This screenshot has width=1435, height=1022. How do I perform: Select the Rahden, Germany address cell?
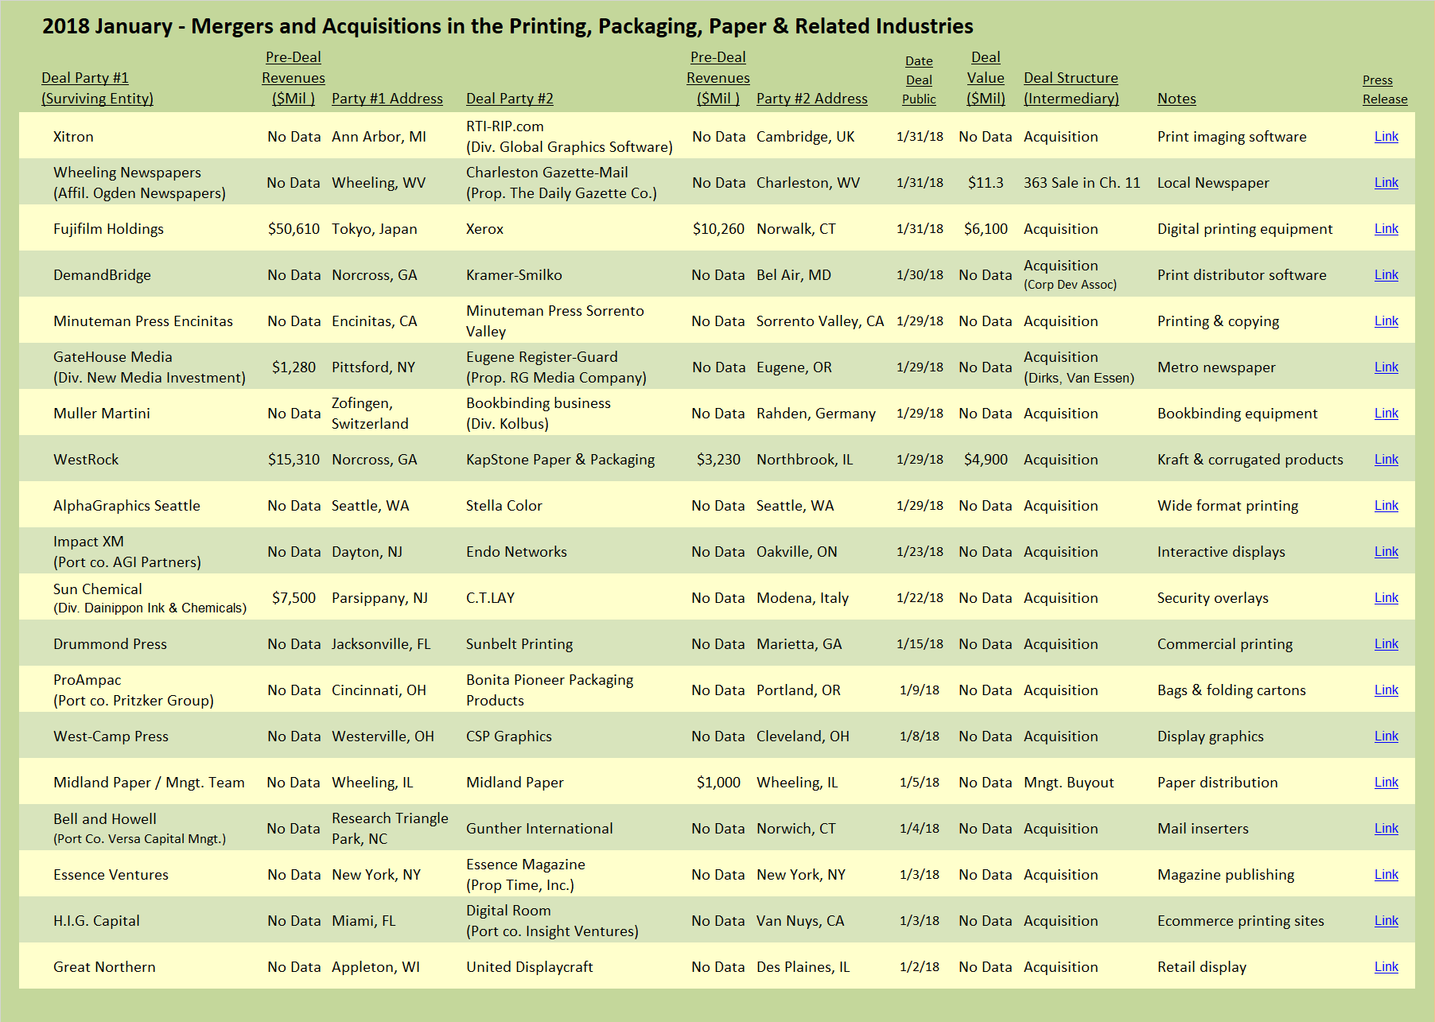click(816, 414)
